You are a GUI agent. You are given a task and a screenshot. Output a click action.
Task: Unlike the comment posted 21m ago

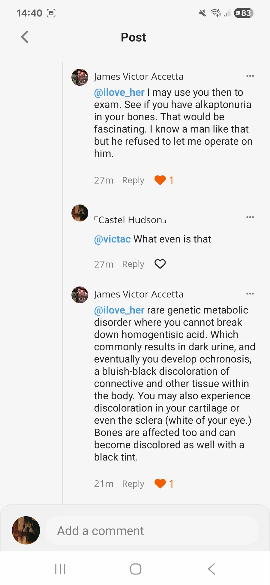(160, 484)
